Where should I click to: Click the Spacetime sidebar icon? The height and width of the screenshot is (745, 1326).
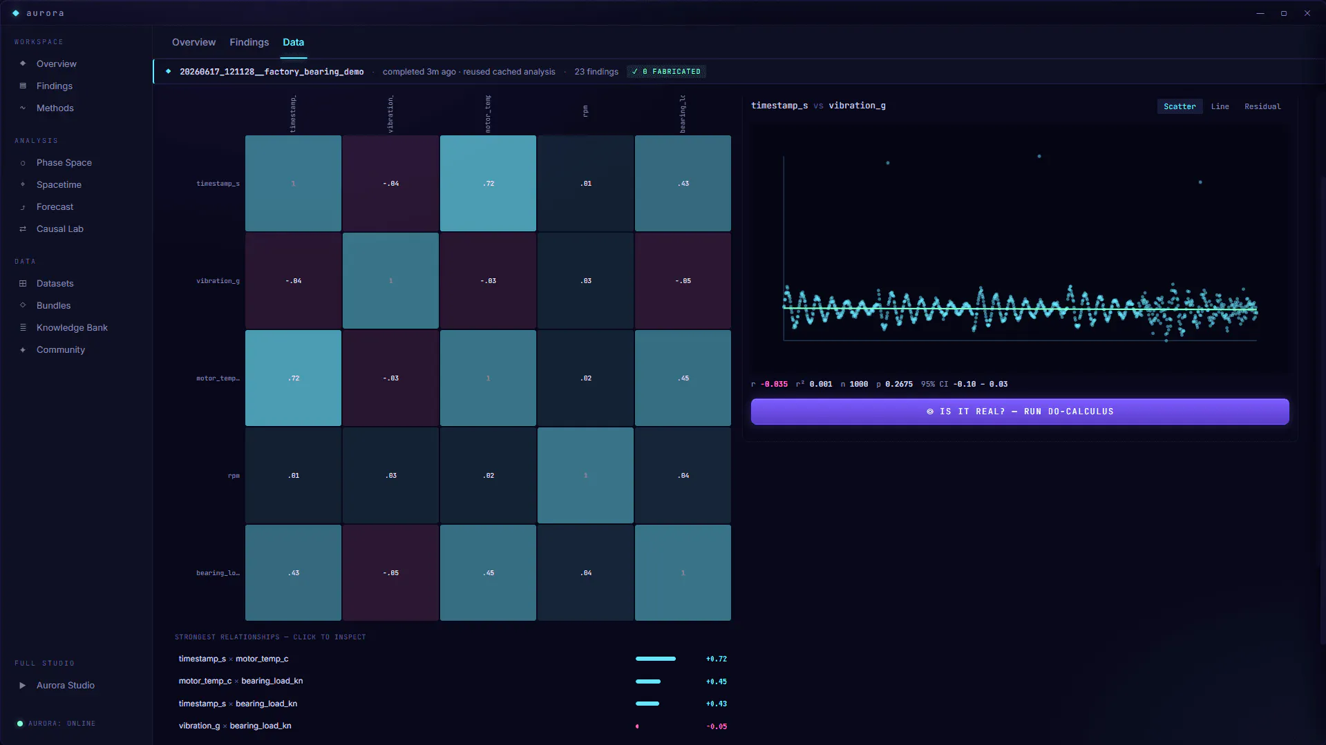click(x=23, y=185)
